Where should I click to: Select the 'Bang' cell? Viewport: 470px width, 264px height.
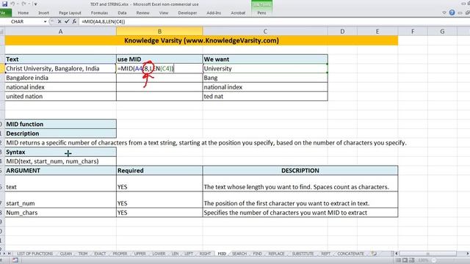[x=265, y=78]
